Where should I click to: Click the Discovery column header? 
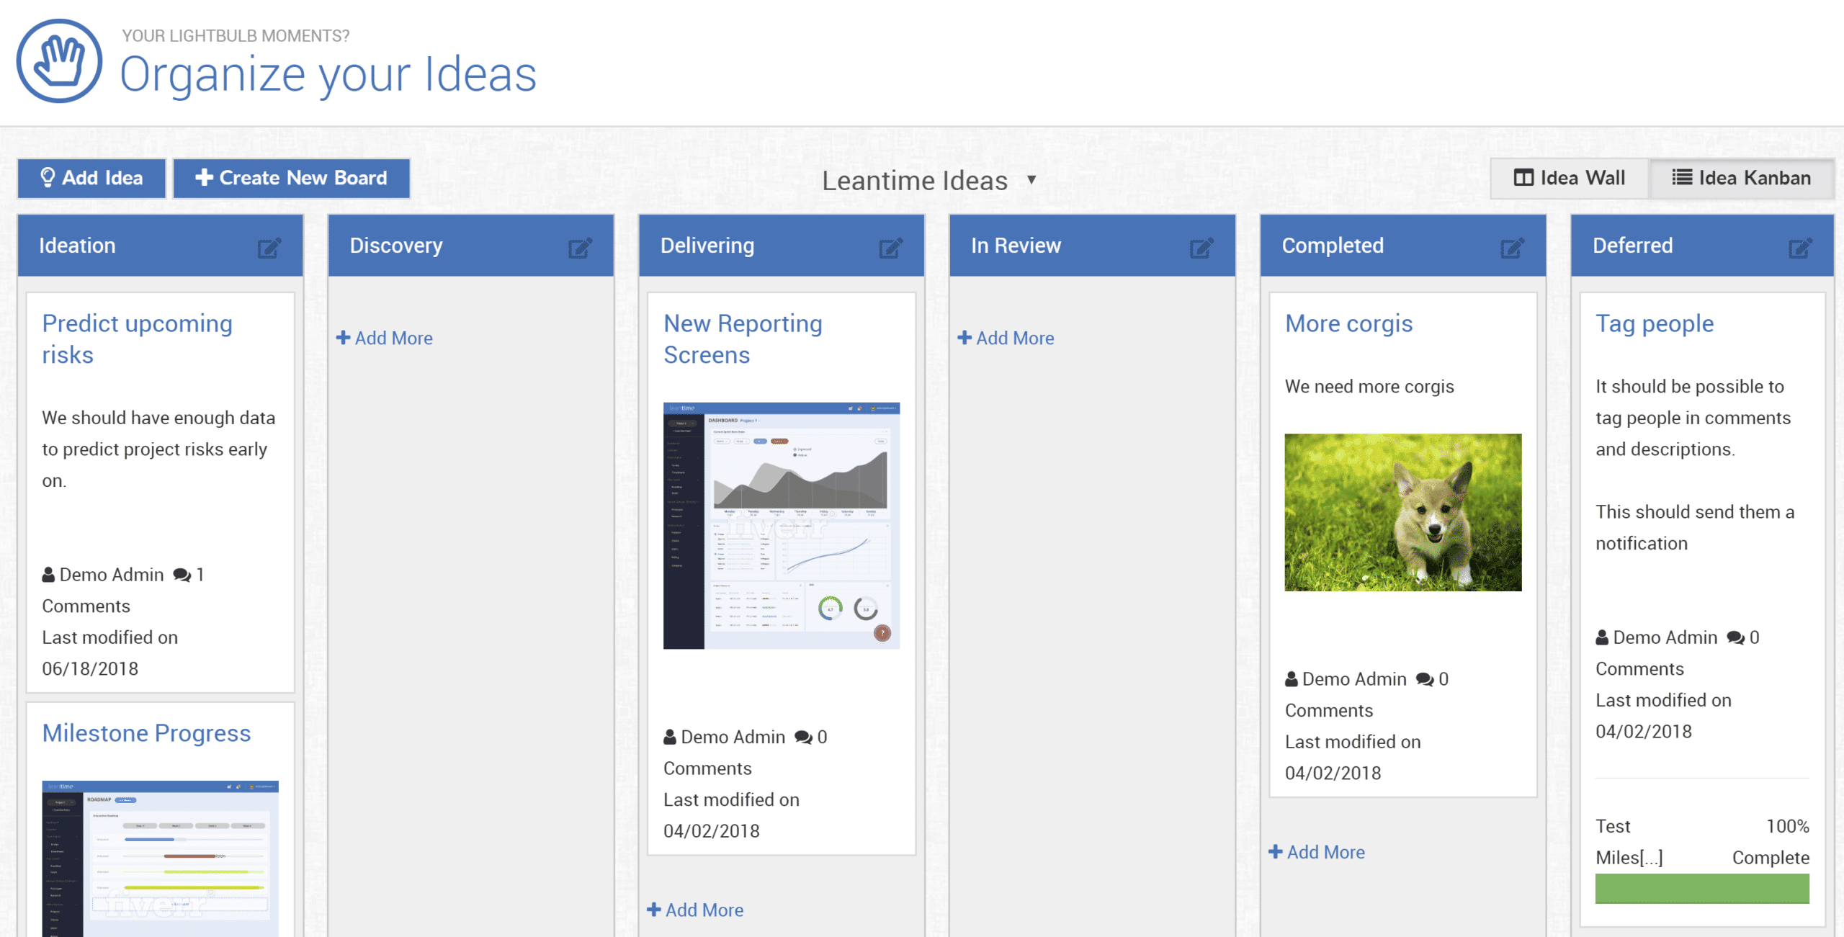[x=471, y=246]
